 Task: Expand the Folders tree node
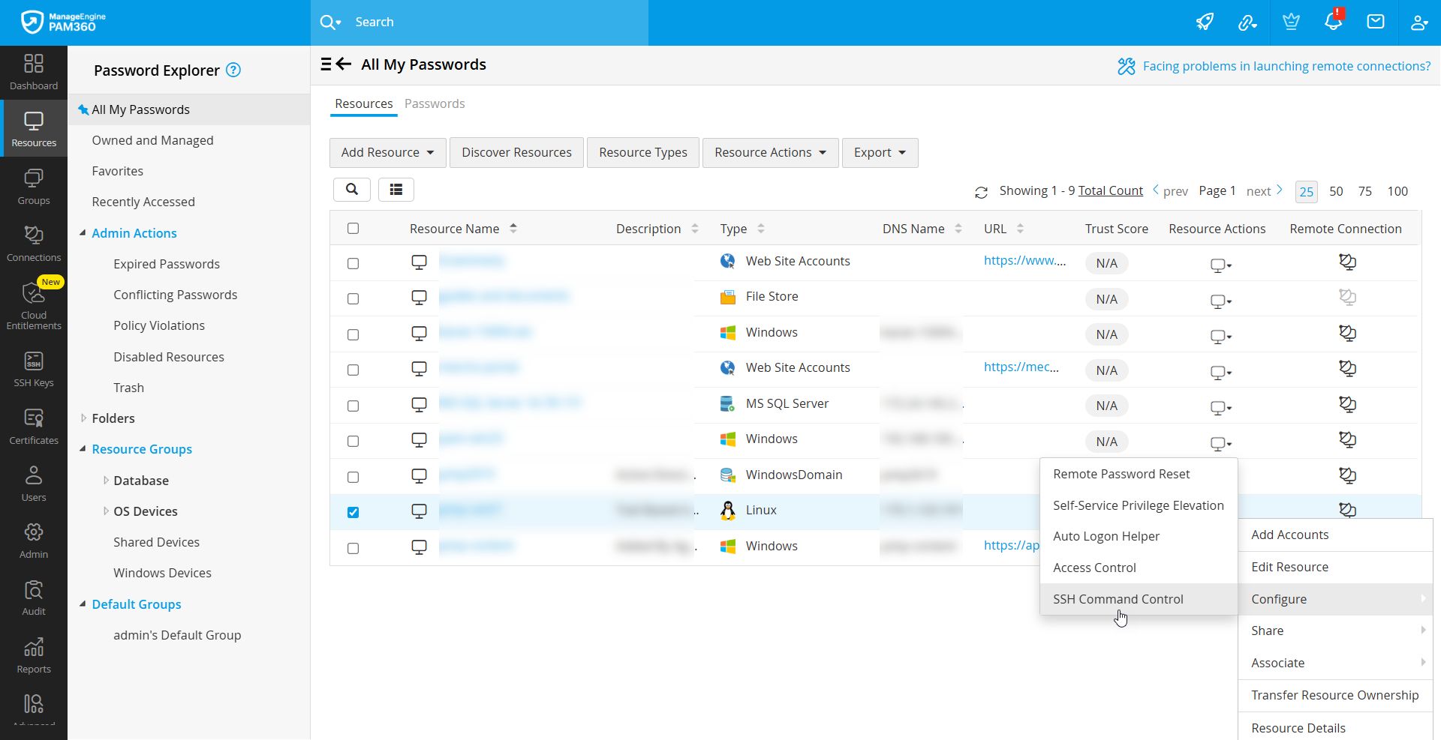[x=83, y=418]
